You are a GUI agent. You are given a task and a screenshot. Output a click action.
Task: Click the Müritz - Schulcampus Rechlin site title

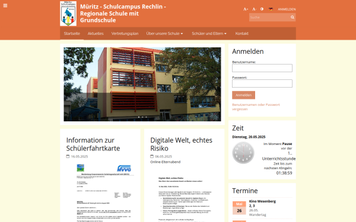tap(123, 14)
